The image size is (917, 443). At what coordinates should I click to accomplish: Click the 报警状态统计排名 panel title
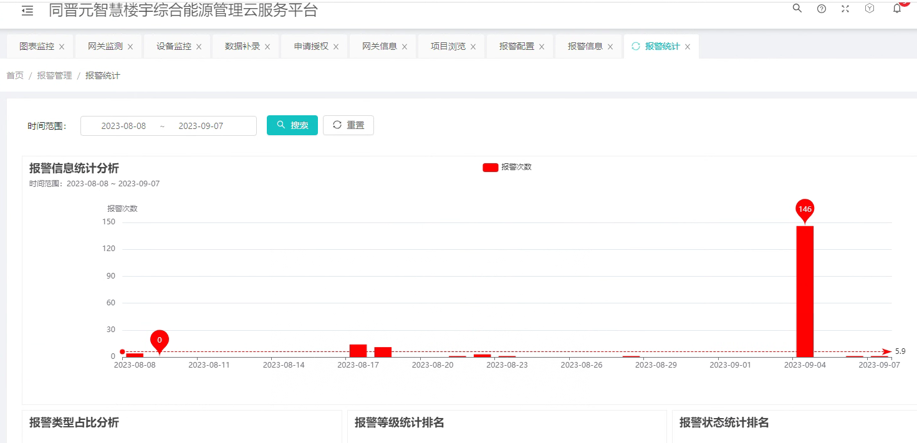pos(724,423)
